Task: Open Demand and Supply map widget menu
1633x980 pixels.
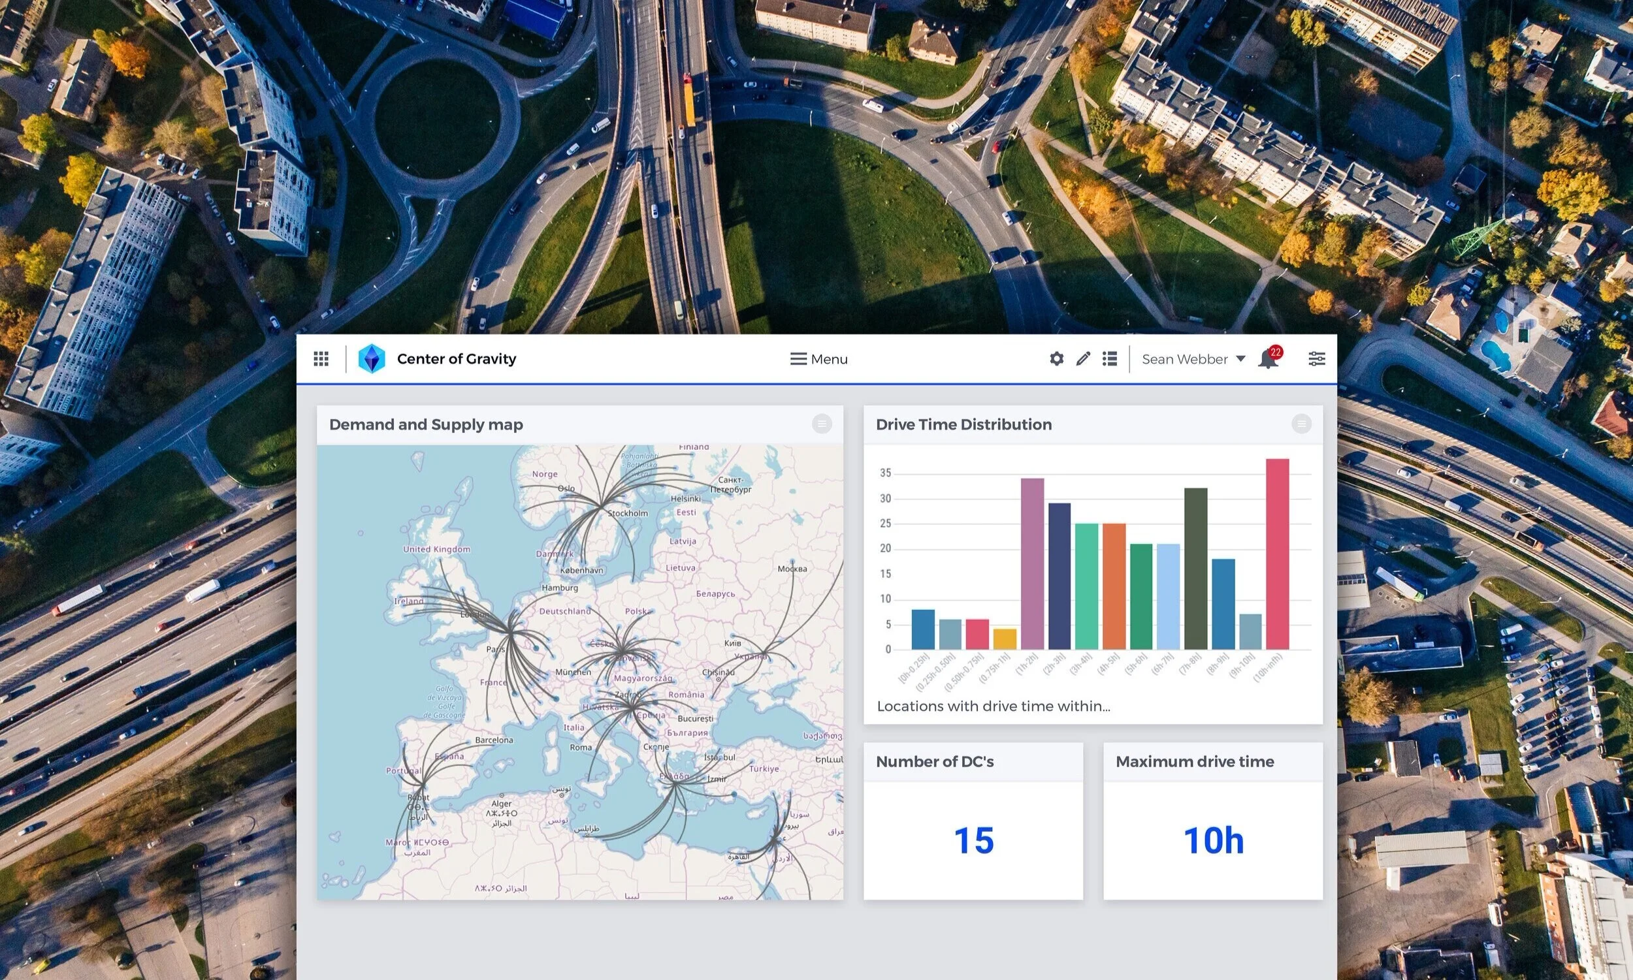Action: (x=822, y=424)
